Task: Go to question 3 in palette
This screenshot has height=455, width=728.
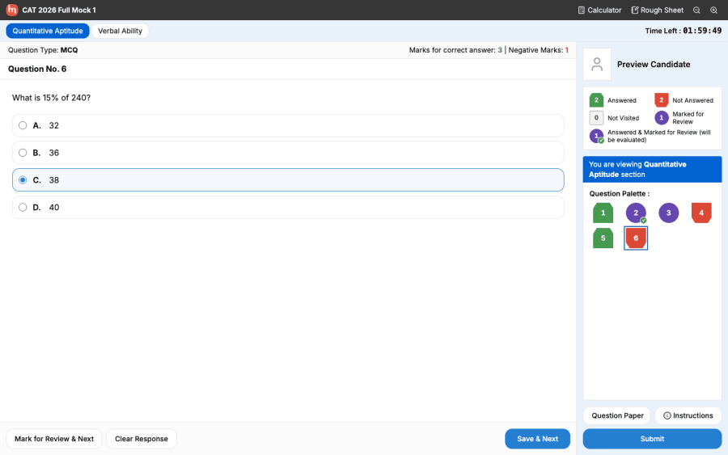Action: [669, 213]
